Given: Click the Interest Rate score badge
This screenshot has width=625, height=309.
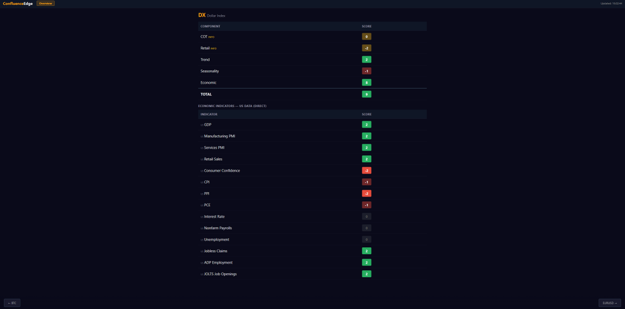Looking at the screenshot, I should [x=367, y=216].
